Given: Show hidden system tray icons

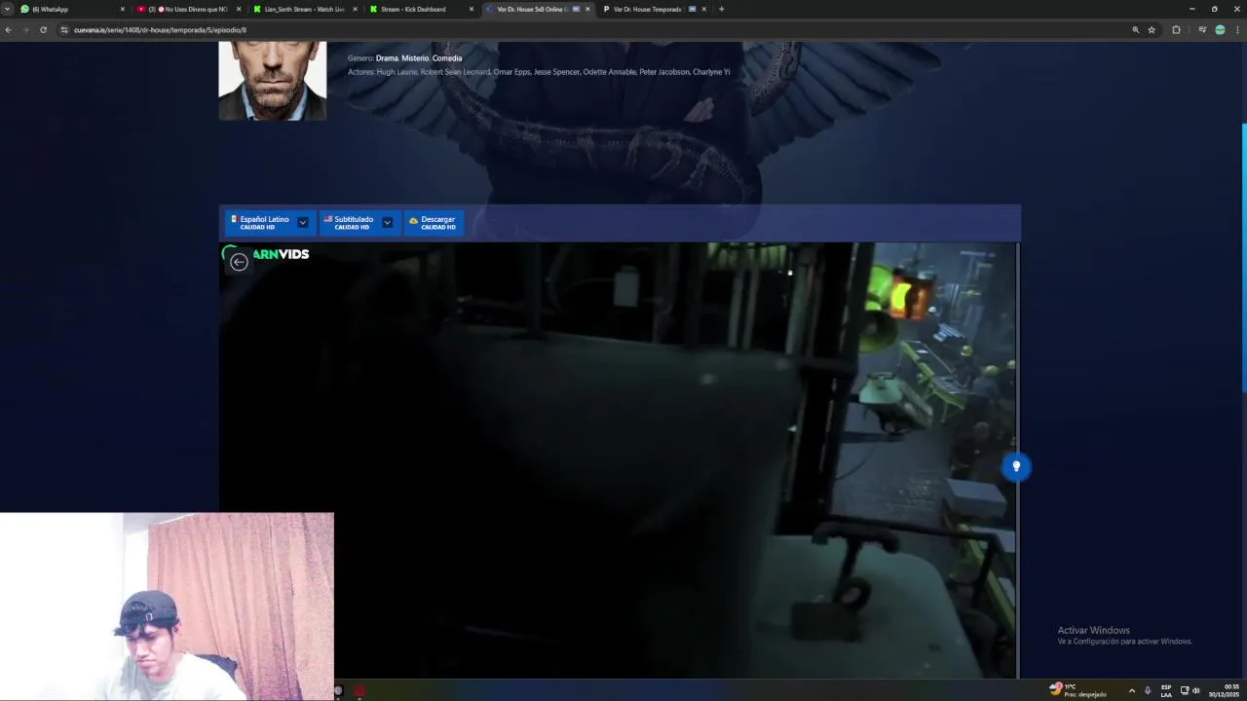Looking at the screenshot, I should [1131, 690].
